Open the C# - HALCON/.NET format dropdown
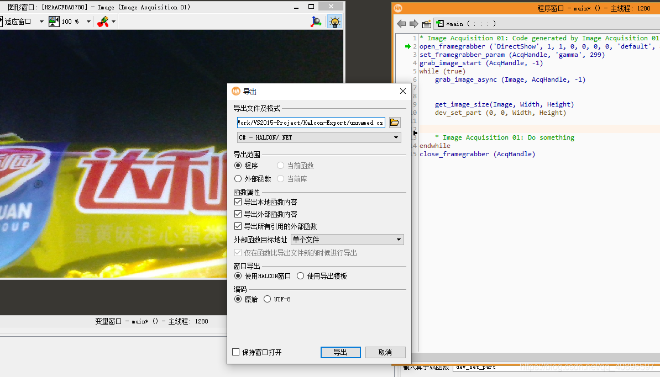This screenshot has height=377, width=660. 319,137
